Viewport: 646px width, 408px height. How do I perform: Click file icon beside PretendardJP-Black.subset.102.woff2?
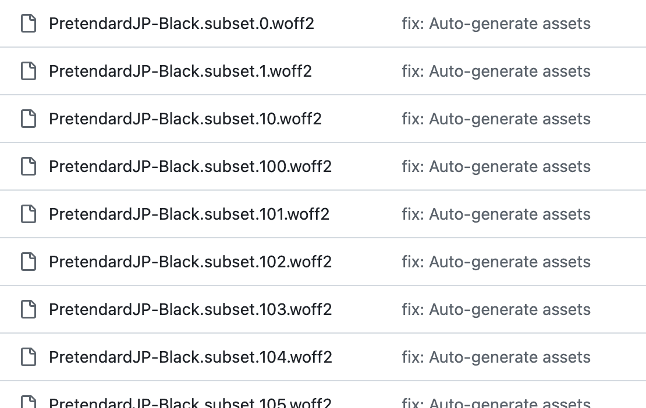29,262
